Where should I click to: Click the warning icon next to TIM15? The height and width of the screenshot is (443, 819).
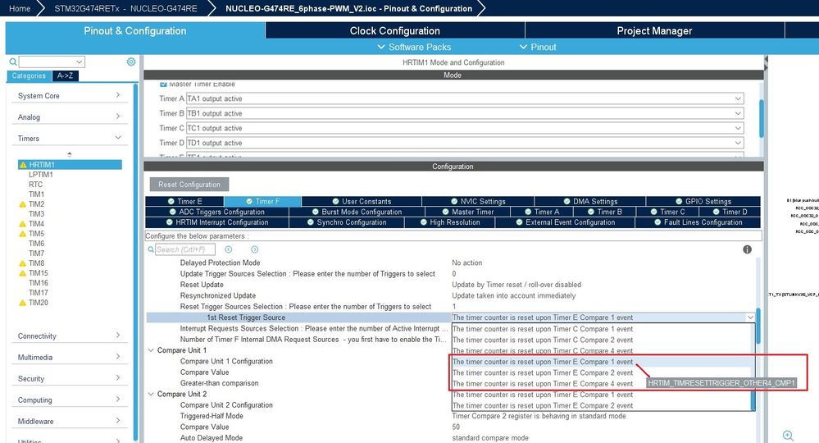[22, 273]
